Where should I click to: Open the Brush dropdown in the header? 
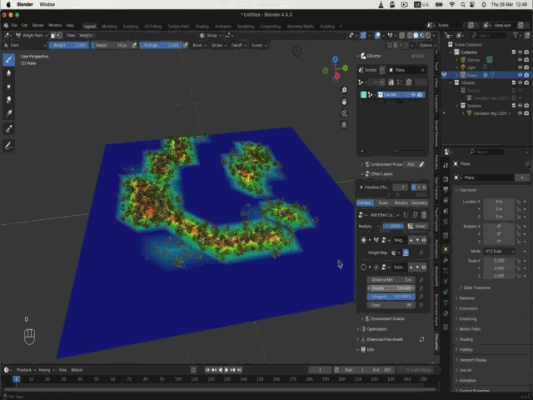[x=200, y=45]
